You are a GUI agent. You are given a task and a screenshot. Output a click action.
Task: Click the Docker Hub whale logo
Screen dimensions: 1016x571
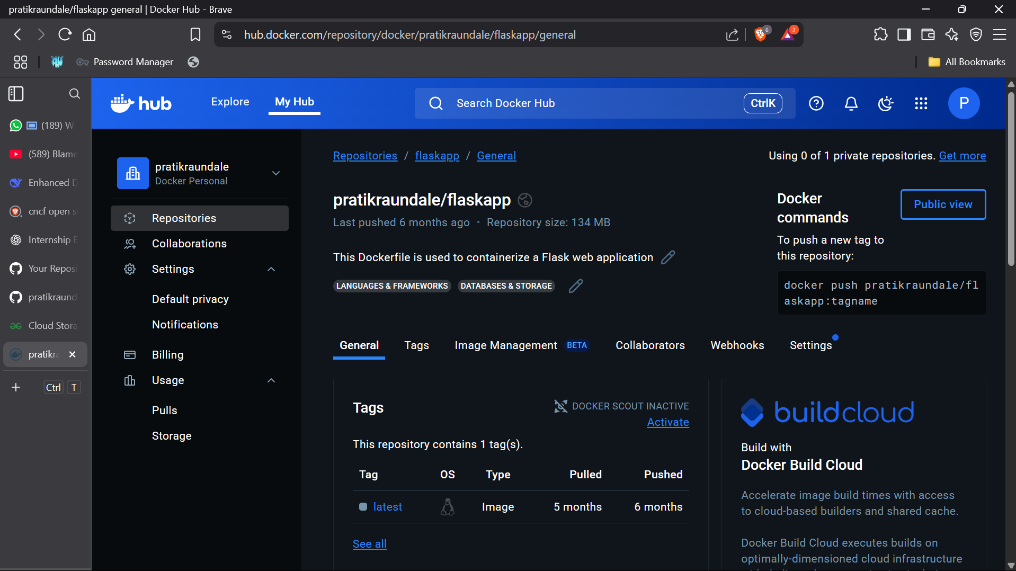(141, 103)
